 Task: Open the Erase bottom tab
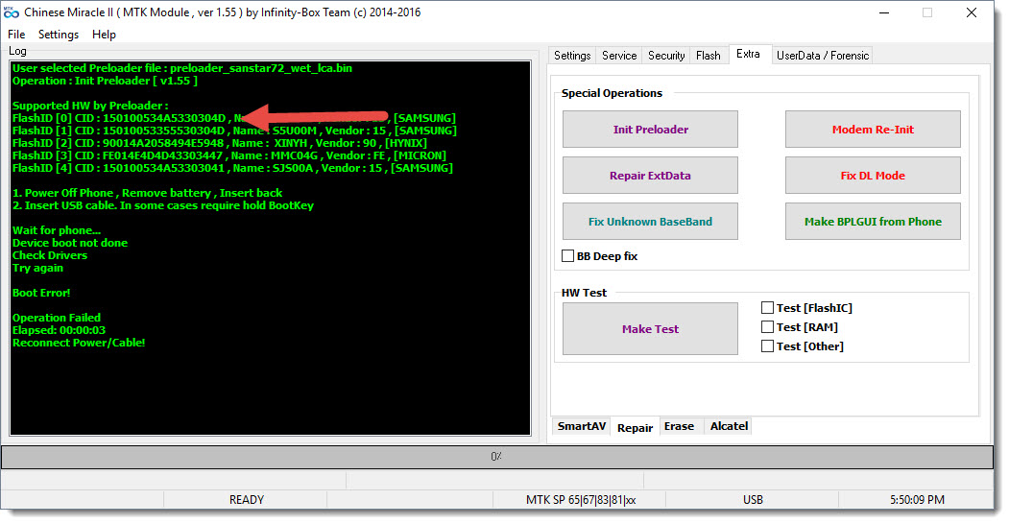[x=679, y=426]
